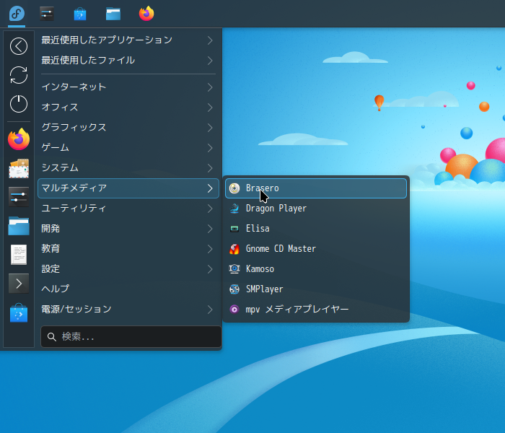Click システム label
505x433 pixels.
coord(60,168)
